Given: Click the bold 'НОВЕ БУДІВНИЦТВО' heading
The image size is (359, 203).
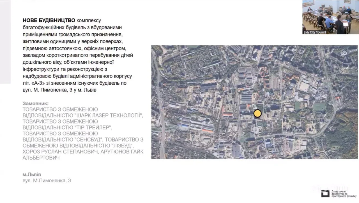Looking at the screenshot, I should click(49, 20).
